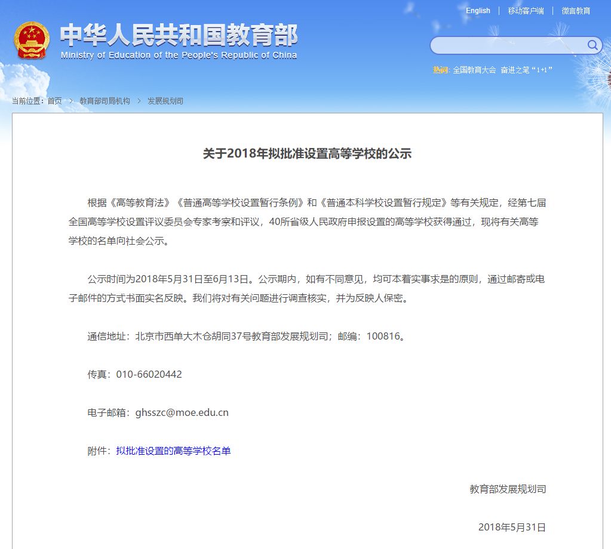Expand the breadcrumb arrow after 首页
This screenshot has width=611, height=549.
tap(68, 101)
